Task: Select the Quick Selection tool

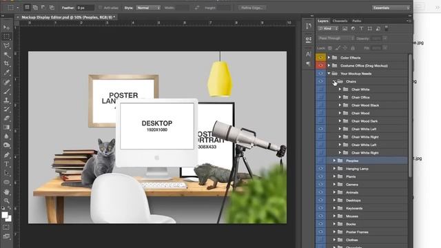Action: [x=6, y=54]
